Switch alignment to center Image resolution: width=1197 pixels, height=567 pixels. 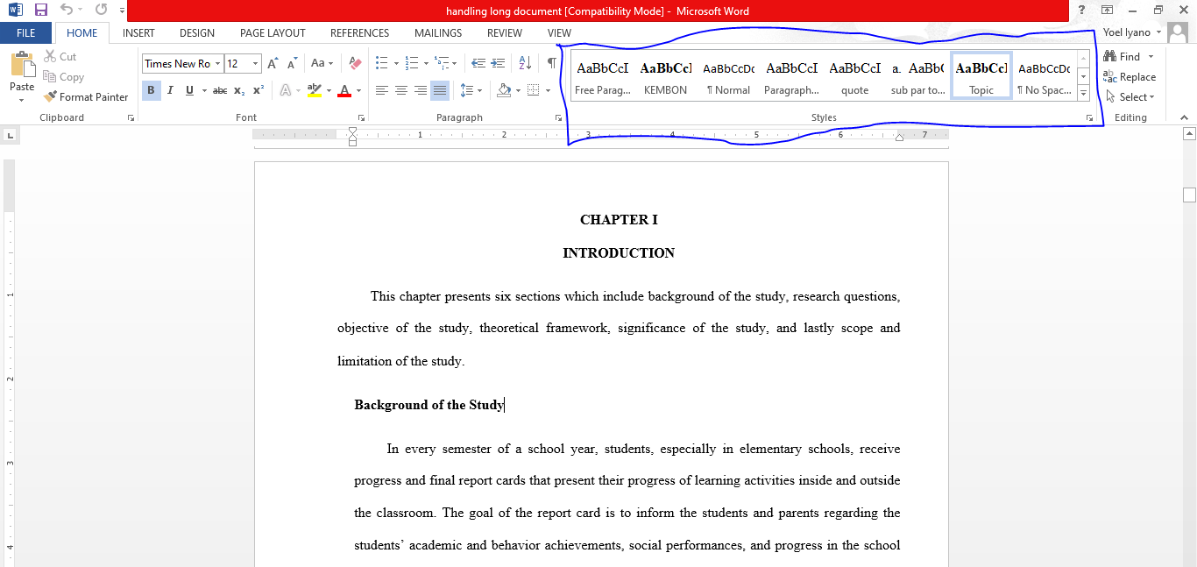pyautogui.click(x=401, y=90)
